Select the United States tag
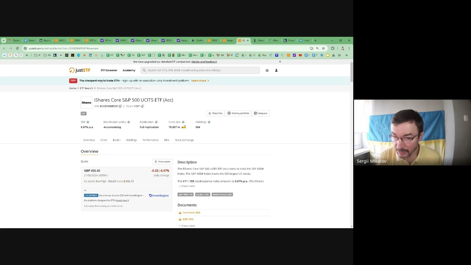Image resolution: width=471 pixels, height=265 pixels. [222, 195]
